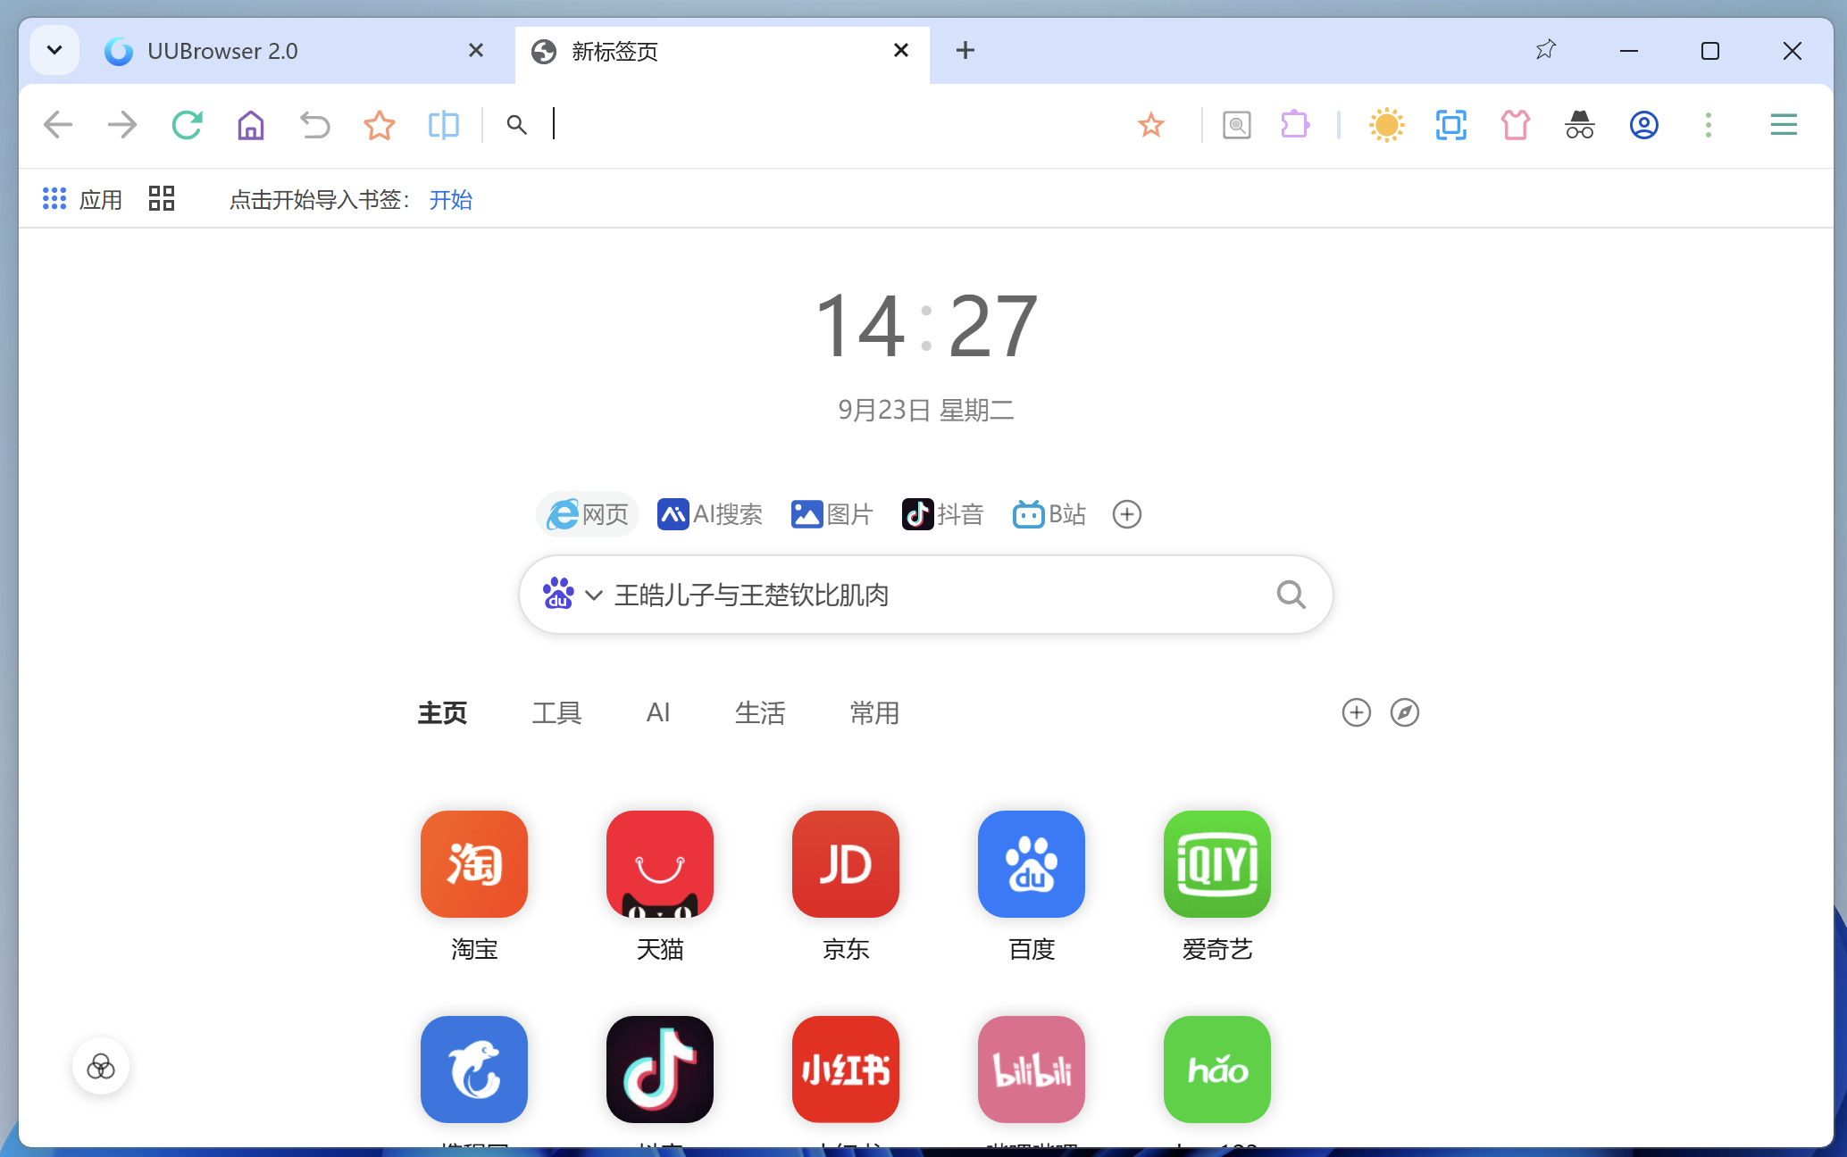
Task: Open the extensions puzzle icon
Action: click(1294, 125)
